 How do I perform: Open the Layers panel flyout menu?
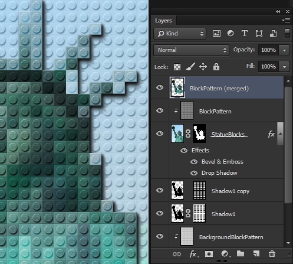(x=286, y=20)
